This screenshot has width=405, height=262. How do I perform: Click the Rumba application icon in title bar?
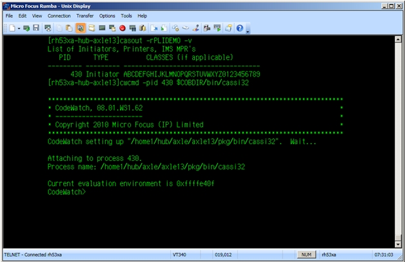[6, 6]
